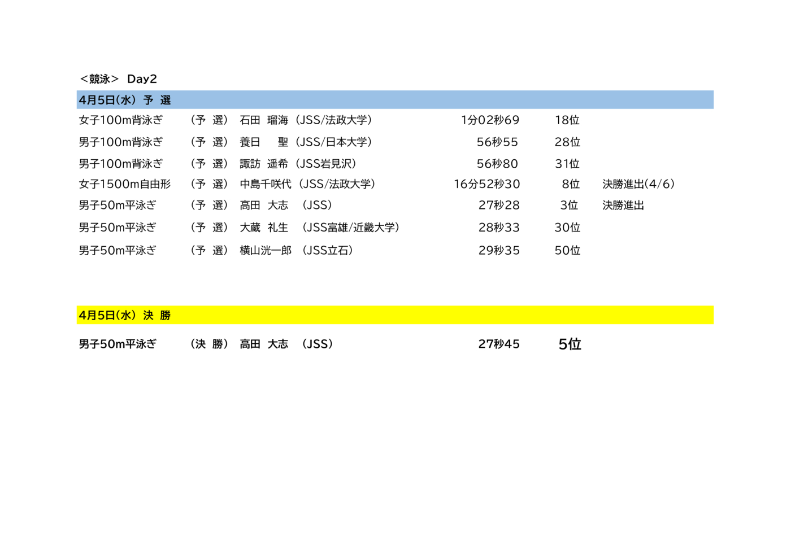Click the rank '30位'

click(567, 228)
